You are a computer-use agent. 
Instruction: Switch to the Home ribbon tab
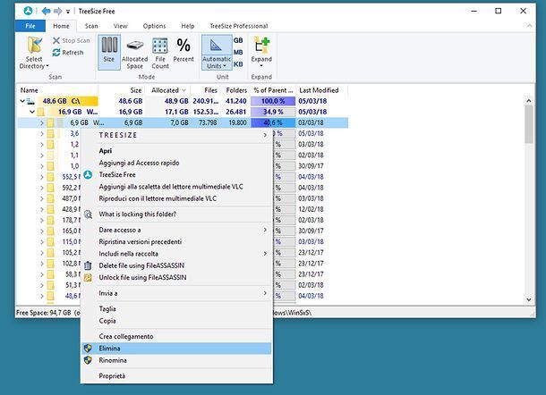click(61, 26)
